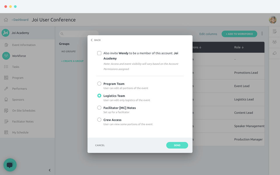Click Cancel in the dialog
The image size is (280, 175).
click(x=100, y=145)
